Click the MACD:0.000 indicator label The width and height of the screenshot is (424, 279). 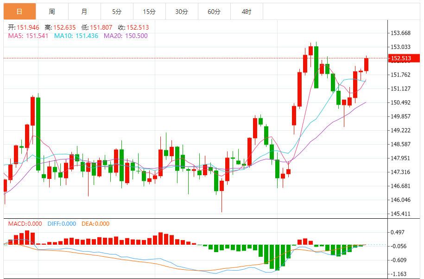pyautogui.click(x=25, y=224)
